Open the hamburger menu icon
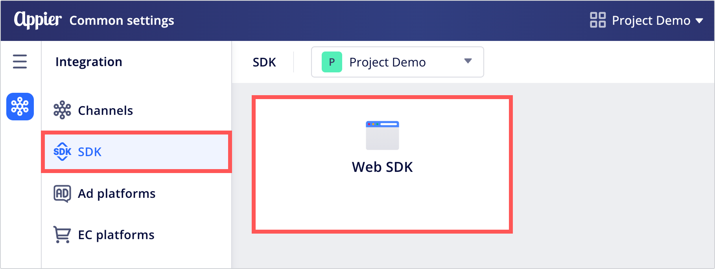The height and width of the screenshot is (269, 715). (20, 62)
